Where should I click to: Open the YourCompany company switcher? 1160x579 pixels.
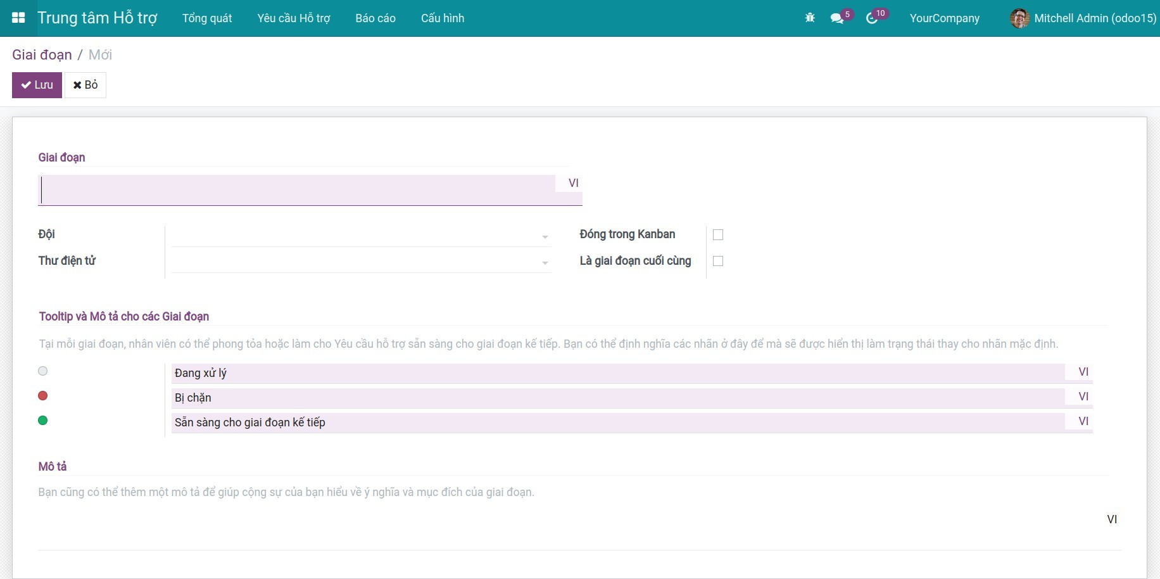(x=944, y=18)
